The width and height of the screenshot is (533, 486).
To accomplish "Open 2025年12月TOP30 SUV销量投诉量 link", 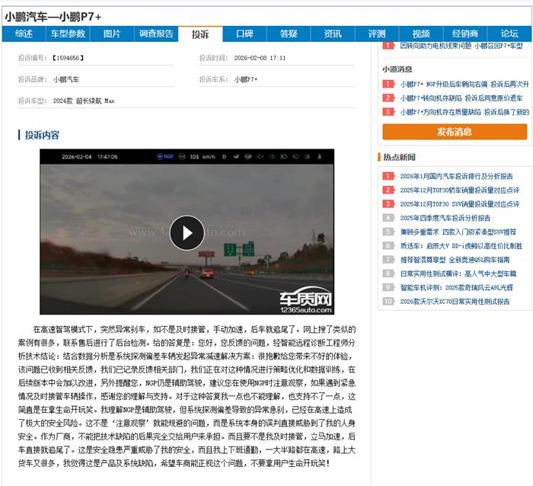I will pyautogui.click(x=460, y=204).
